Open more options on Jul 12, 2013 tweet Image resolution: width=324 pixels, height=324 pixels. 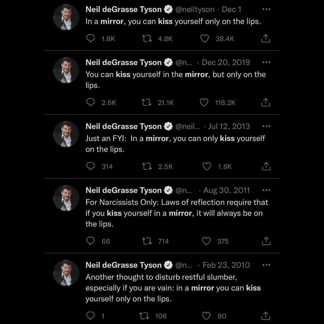pyautogui.click(x=266, y=126)
